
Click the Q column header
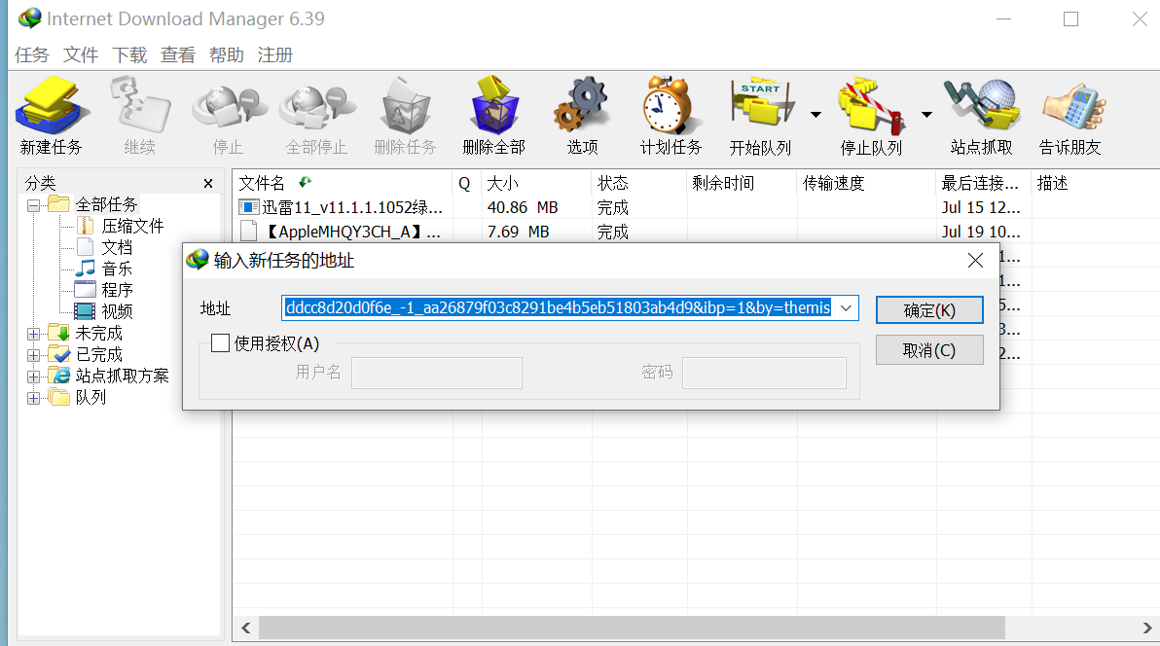pos(467,183)
